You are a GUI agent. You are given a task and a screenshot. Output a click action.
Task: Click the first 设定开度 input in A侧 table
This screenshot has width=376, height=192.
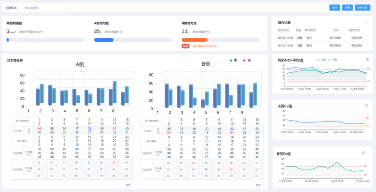click(39, 163)
